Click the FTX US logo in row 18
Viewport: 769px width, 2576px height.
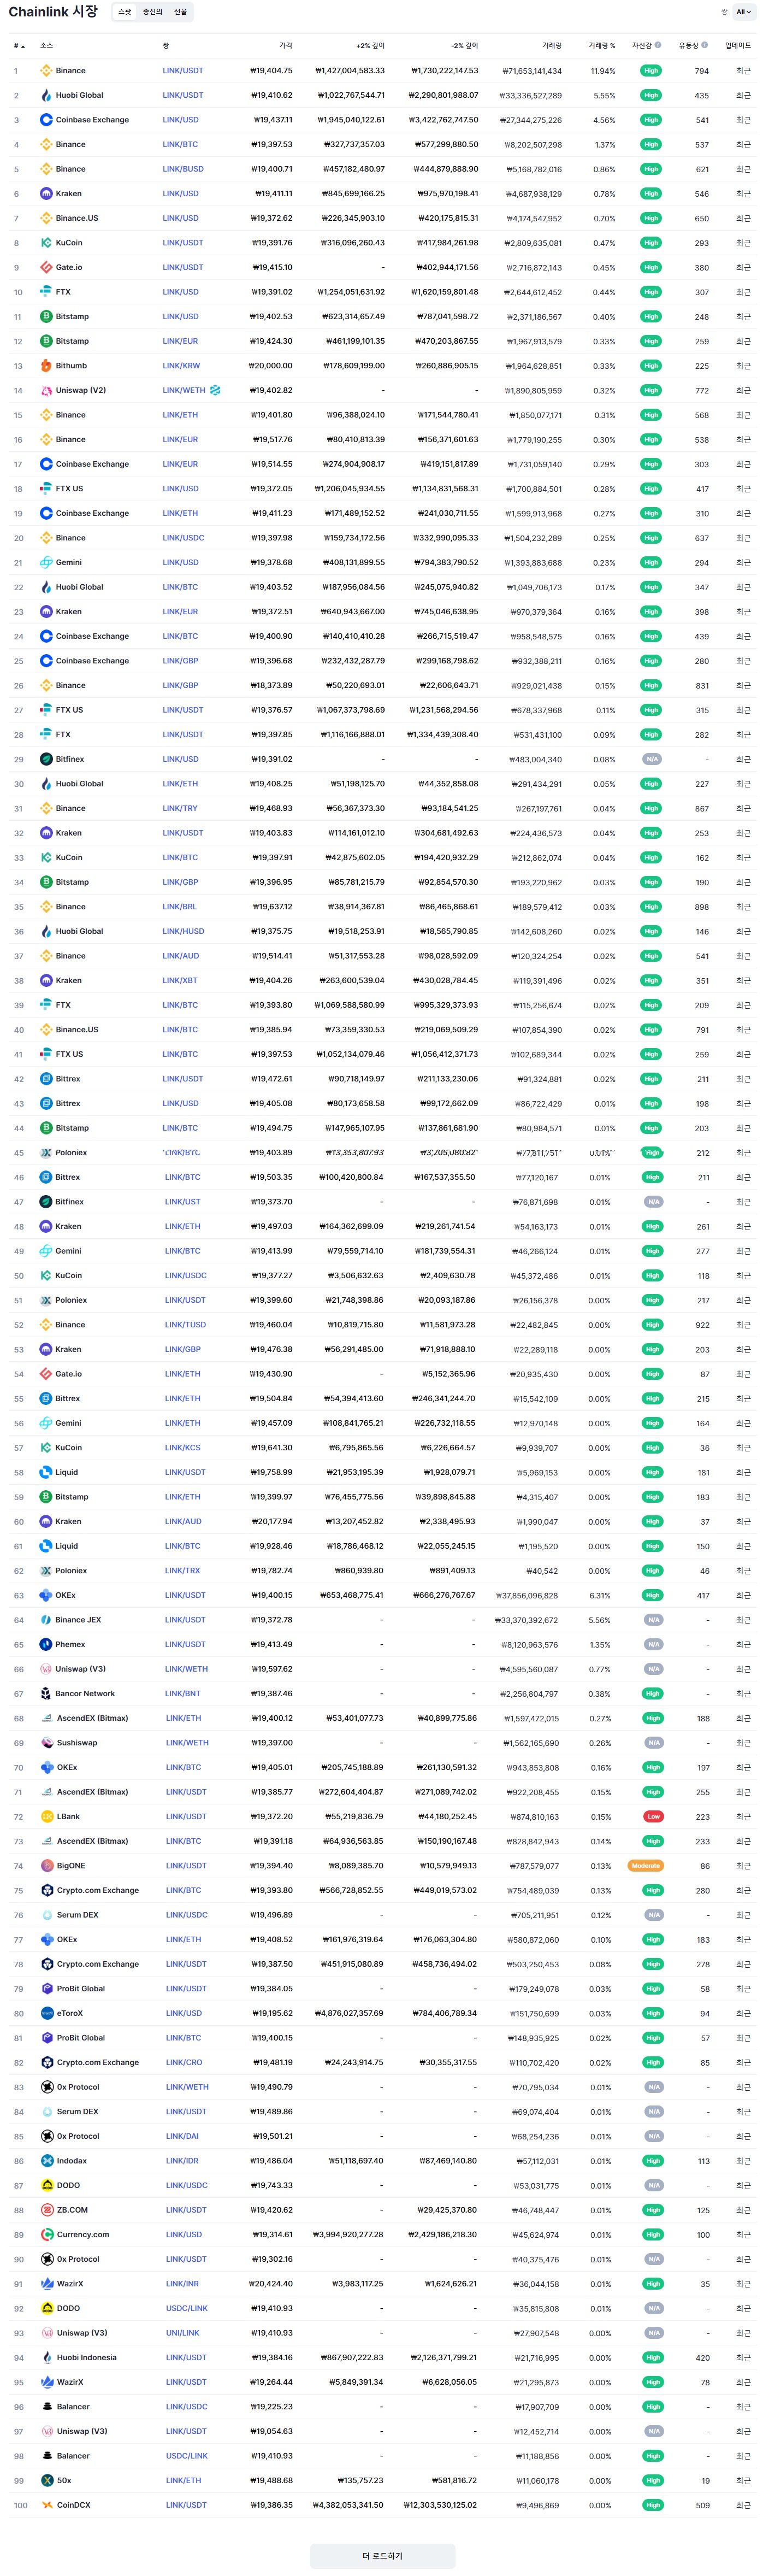pos(46,489)
